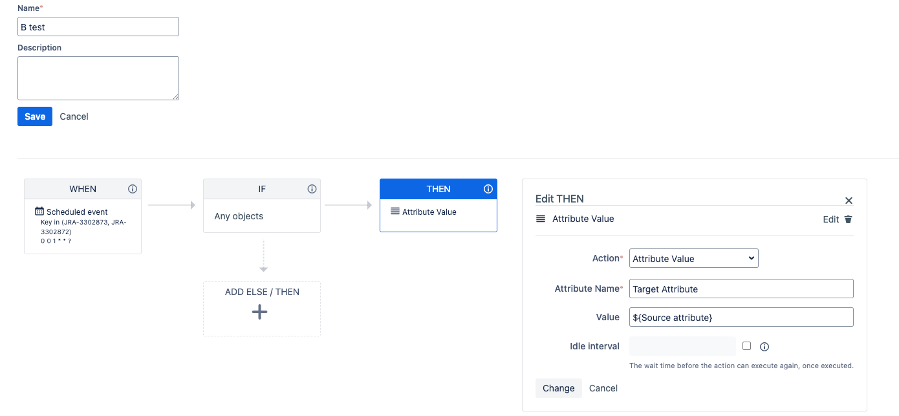Screen dimensions: 899x416
Task: Click the Value field with Source attribute
Action: pyautogui.click(x=741, y=317)
